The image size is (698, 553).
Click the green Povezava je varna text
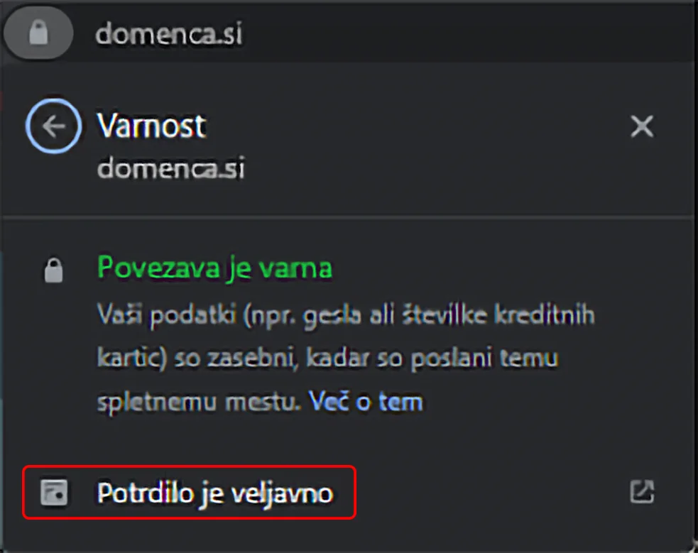(214, 269)
